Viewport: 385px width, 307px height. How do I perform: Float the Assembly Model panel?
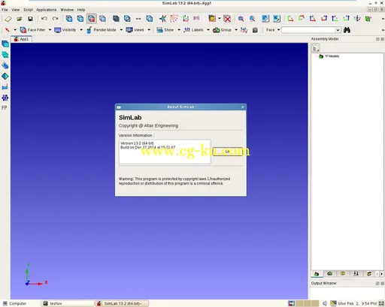pyautogui.click(x=377, y=39)
